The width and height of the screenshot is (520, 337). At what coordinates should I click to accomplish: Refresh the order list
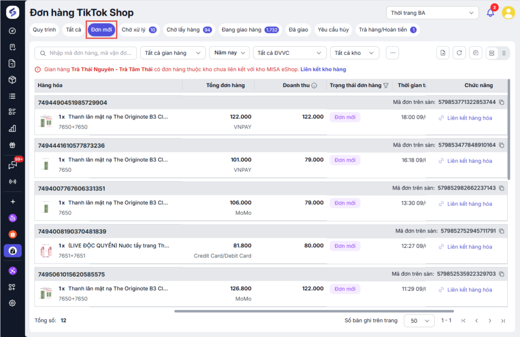[459, 53]
